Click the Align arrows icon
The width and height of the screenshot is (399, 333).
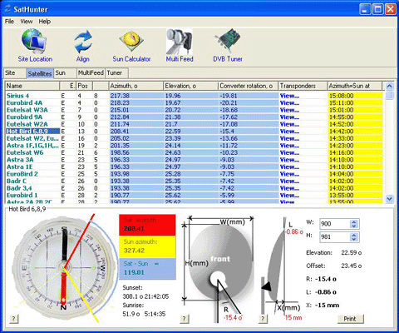coord(83,42)
